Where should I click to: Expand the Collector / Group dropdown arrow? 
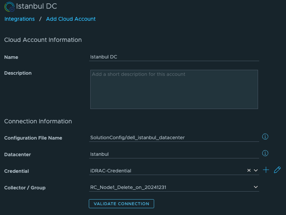tap(256, 187)
